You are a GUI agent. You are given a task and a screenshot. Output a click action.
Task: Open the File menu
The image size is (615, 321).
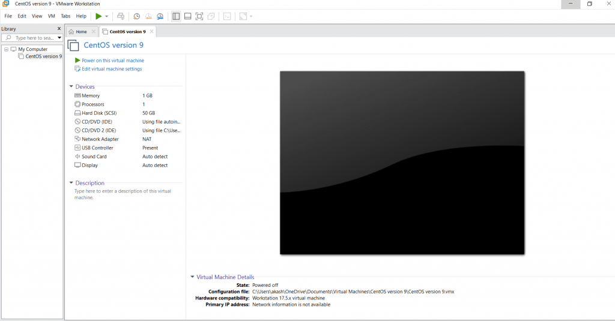[8, 16]
